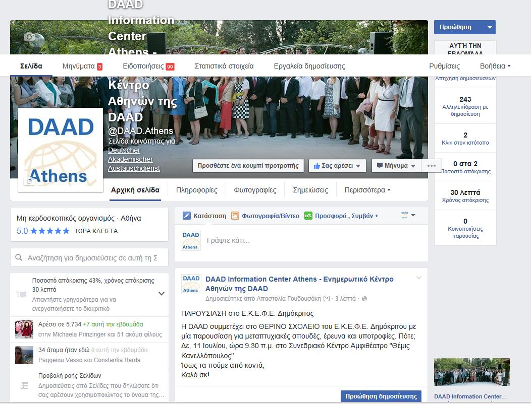
Task: Click the photo beside 34 visitors row
Action: coord(24,355)
